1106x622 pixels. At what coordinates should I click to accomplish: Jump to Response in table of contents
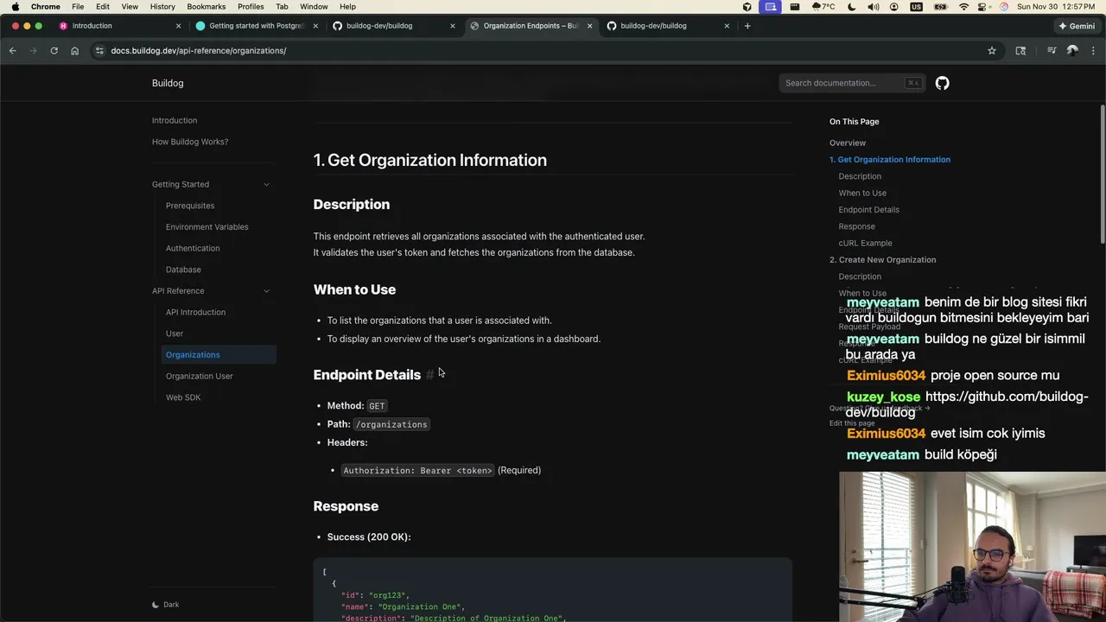pos(856,226)
